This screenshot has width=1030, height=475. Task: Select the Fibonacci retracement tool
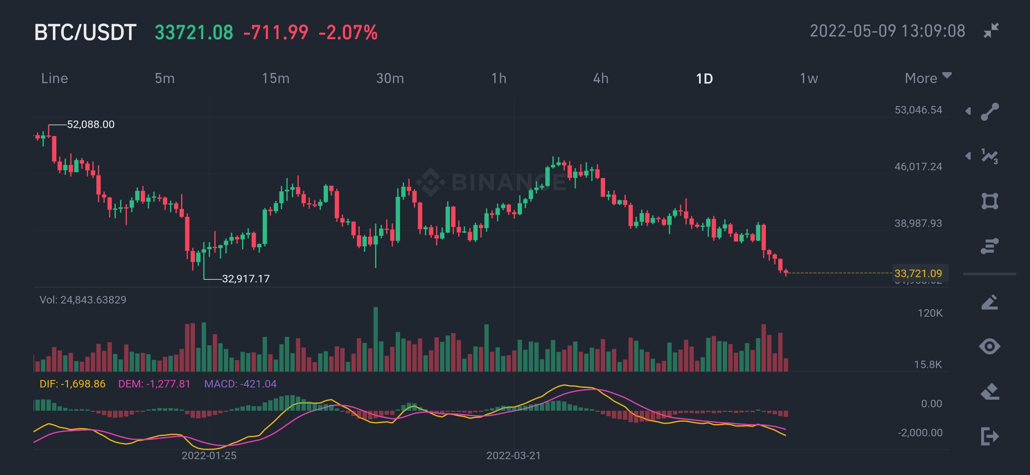(990, 246)
